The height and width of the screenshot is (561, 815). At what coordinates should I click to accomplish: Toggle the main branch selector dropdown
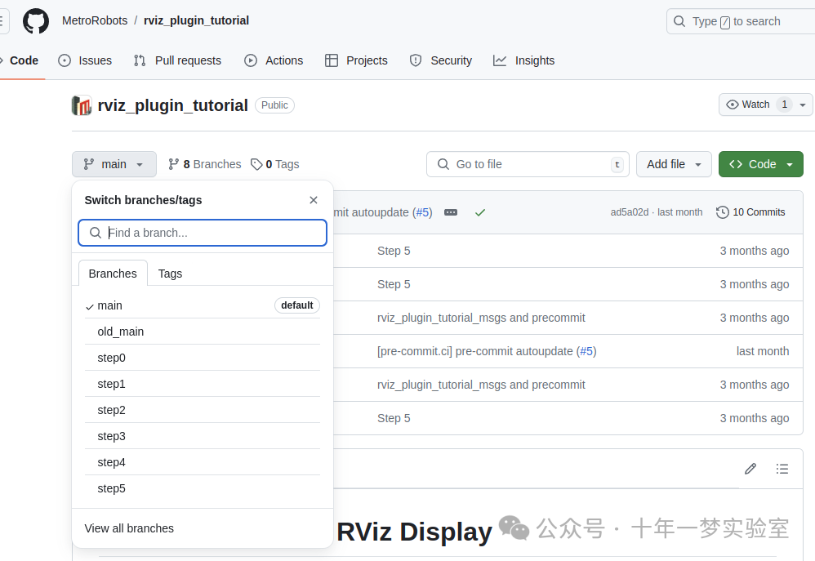pos(114,164)
